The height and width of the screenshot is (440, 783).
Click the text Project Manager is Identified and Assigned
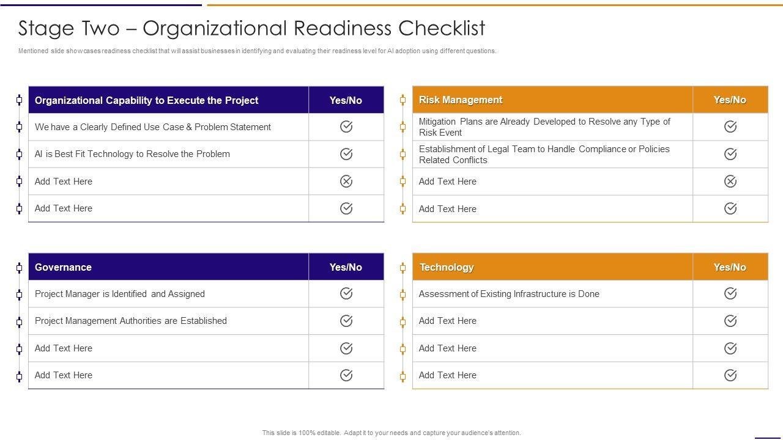click(x=120, y=294)
